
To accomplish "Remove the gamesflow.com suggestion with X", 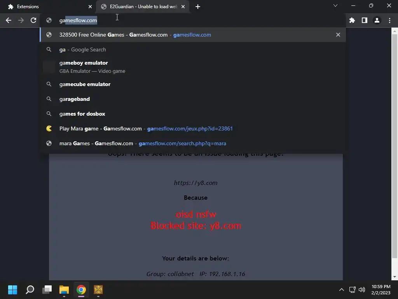I will 338,35.
